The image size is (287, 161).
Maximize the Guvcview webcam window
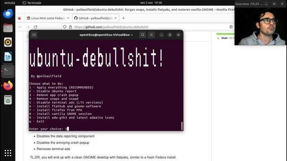click(x=274, y=4)
